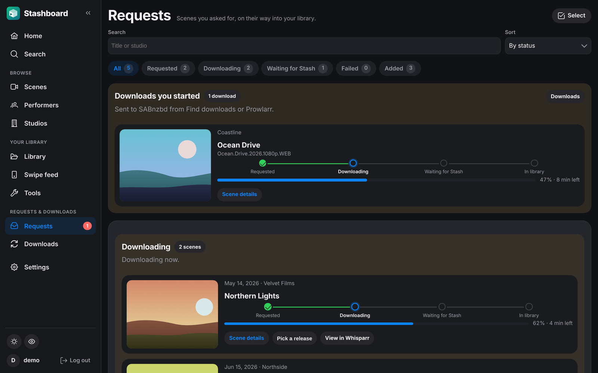Select the All filter tab
Image resolution: width=598 pixels, height=373 pixels.
point(123,69)
